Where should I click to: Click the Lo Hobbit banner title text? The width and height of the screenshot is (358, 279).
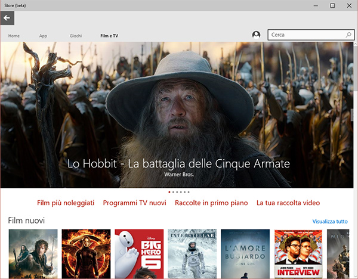[178, 163]
